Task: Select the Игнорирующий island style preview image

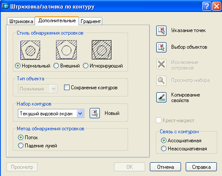Action: [x=102, y=50]
